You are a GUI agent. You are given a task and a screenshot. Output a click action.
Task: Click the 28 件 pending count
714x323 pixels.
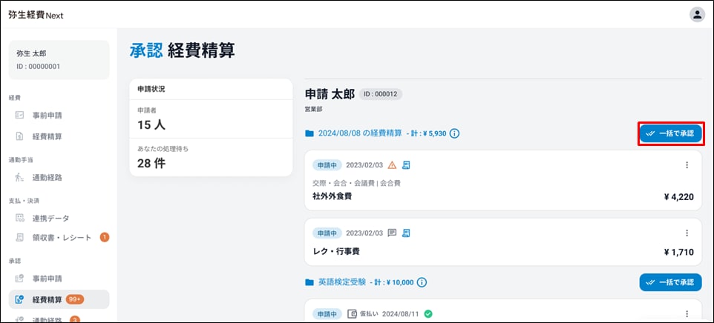[x=151, y=163]
